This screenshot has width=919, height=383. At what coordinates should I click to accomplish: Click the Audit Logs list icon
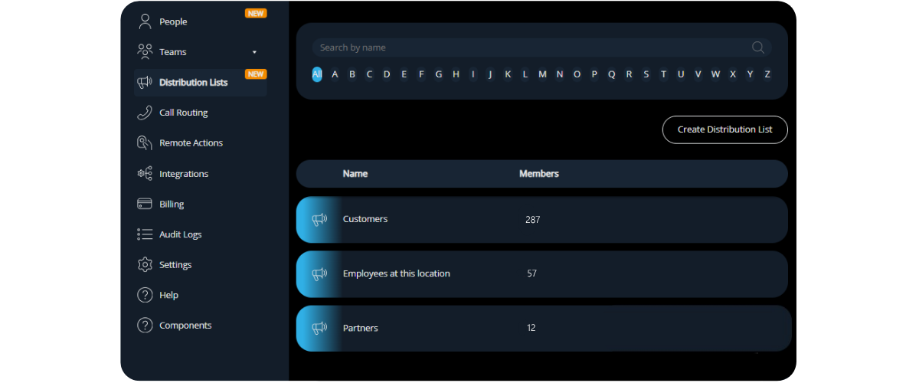(145, 234)
